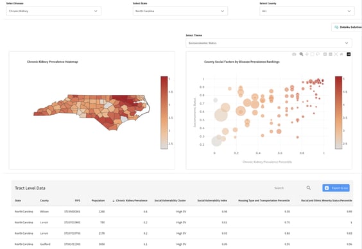Viewport: 362px width, 249px height.
Task: Sort by Social Vulnerability Cluster column header
Action: click(x=170, y=200)
